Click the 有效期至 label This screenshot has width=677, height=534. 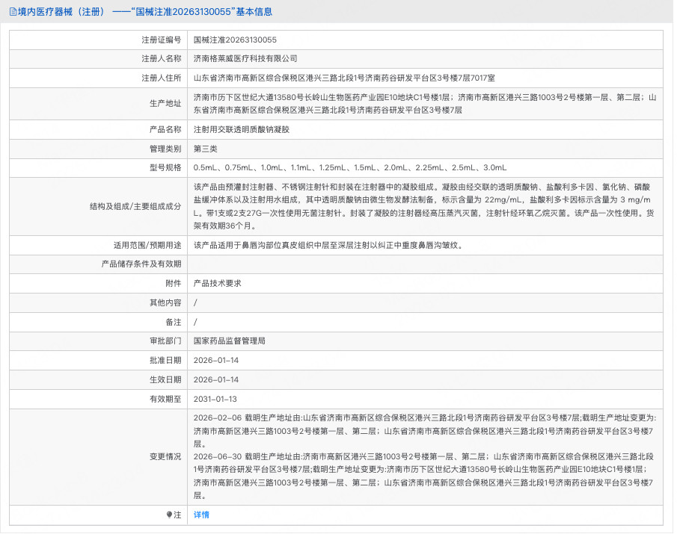pos(165,399)
